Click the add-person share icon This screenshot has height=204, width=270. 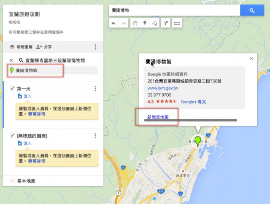pyautogui.click(x=39, y=47)
